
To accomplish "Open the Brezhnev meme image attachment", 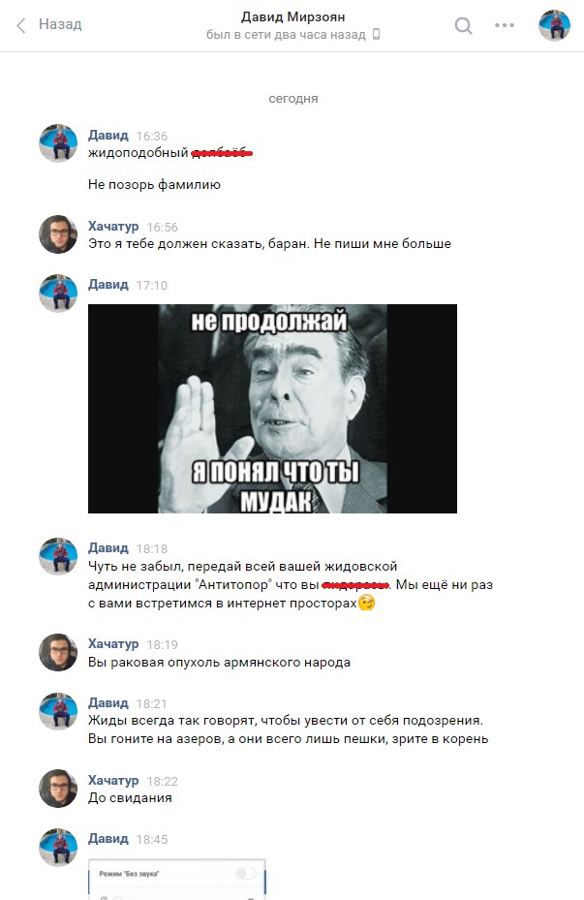I will [x=272, y=409].
